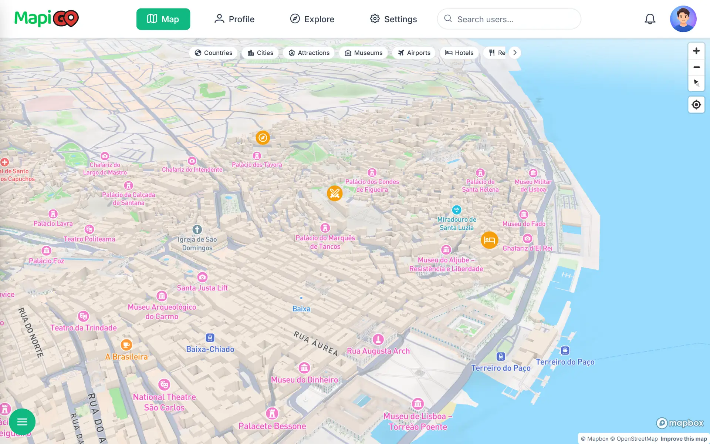The image size is (710, 444).
Task: Click the Palácio Foz marker
Action: click(x=46, y=251)
